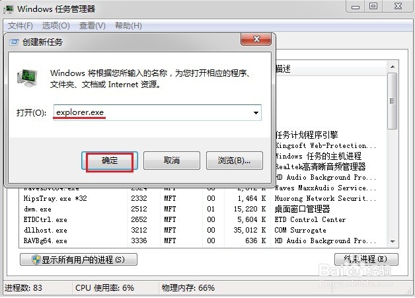Click the 取消 button
Viewport: 415px width, 298px height.
click(x=172, y=161)
